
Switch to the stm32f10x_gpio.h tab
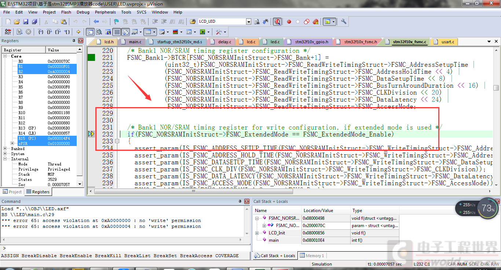click(x=308, y=42)
